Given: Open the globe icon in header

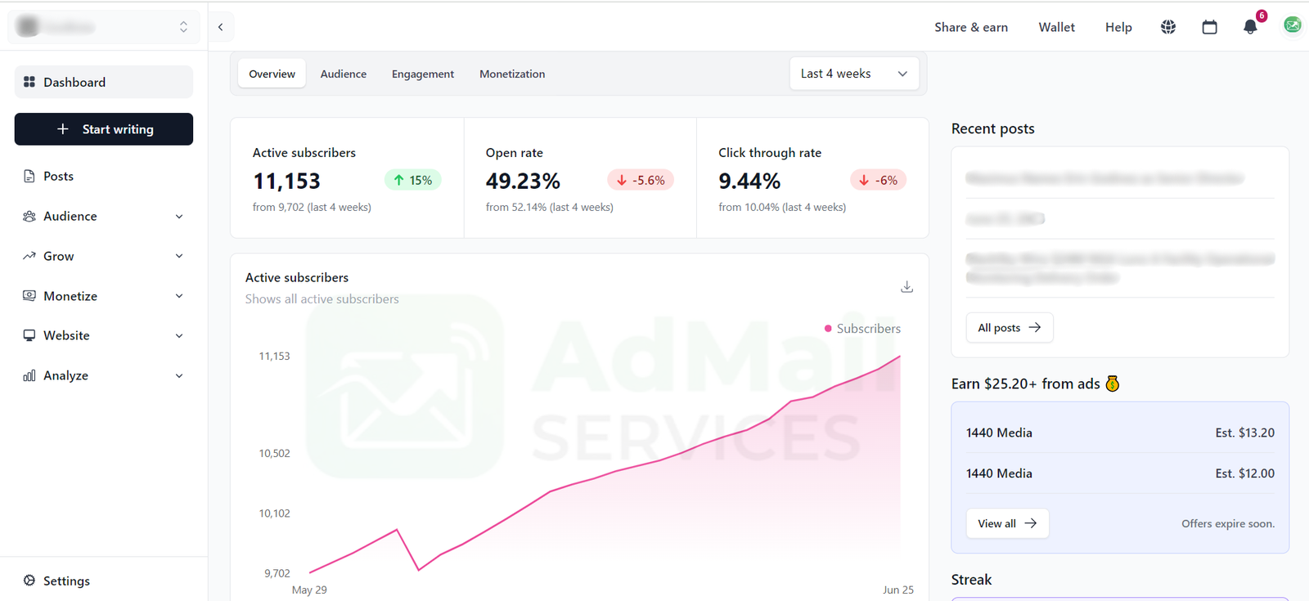Looking at the screenshot, I should pyautogui.click(x=1168, y=27).
